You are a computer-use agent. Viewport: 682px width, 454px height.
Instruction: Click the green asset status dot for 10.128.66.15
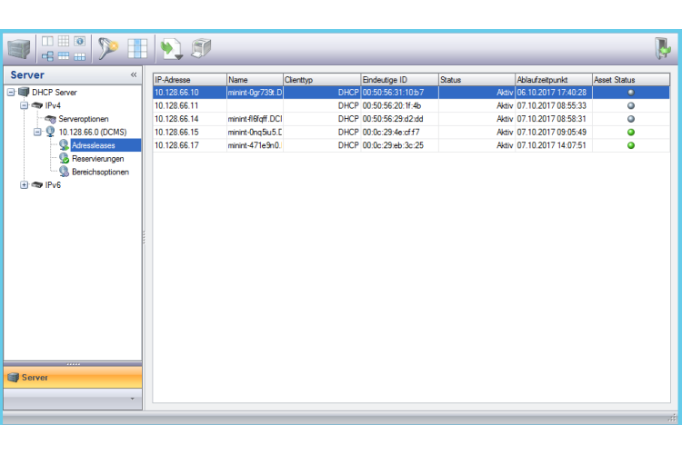[631, 132]
